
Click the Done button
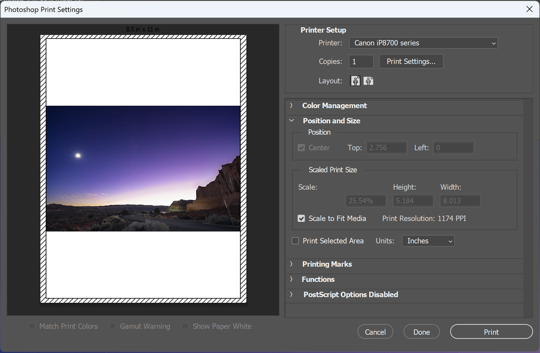(422, 332)
